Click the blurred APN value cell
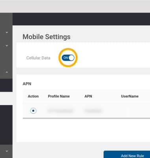Viewport: 150px width, 158px height. tap(93, 111)
